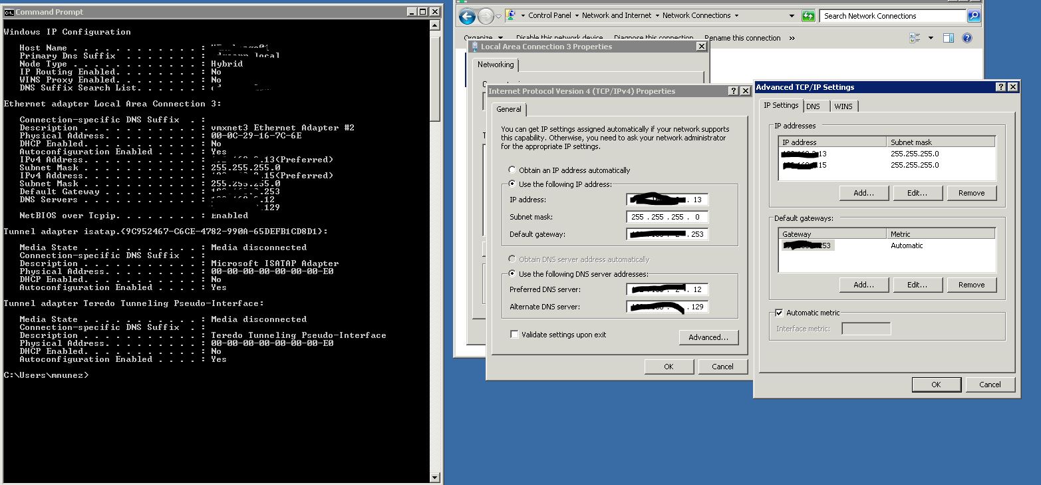Click the Change your view icon
The width and height of the screenshot is (1041, 485).
point(916,39)
